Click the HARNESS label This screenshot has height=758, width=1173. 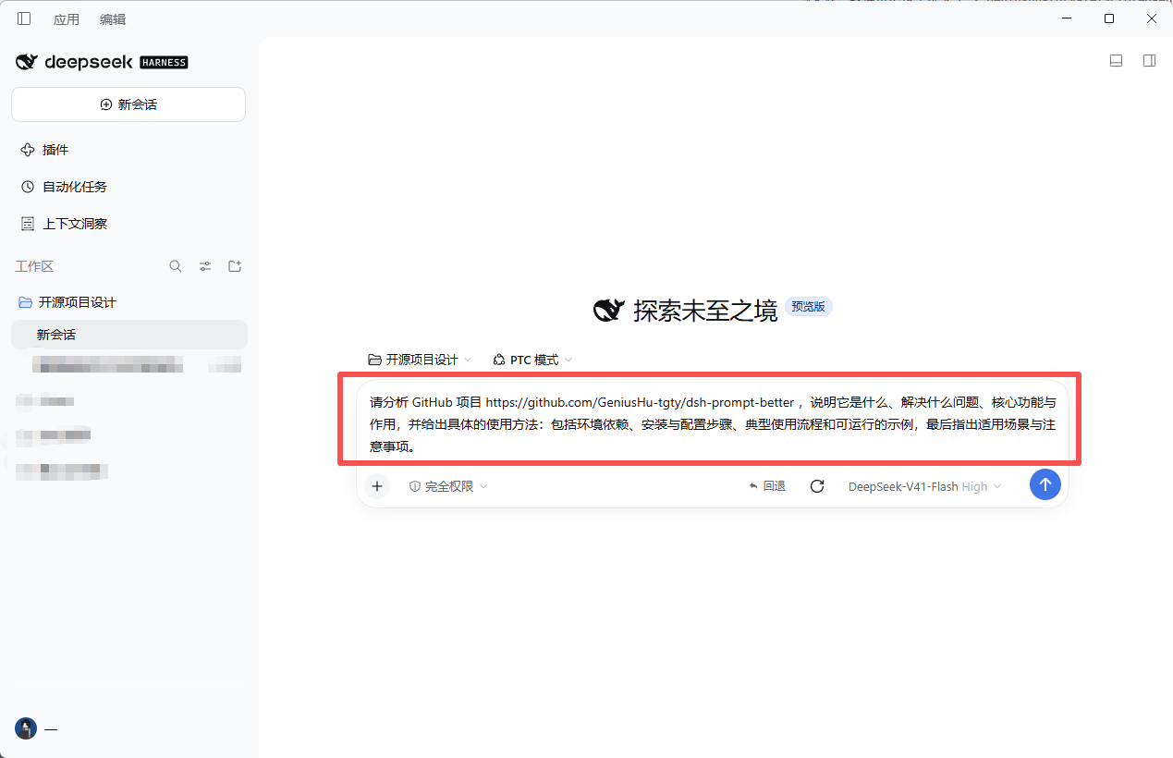click(x=164, y=63)
